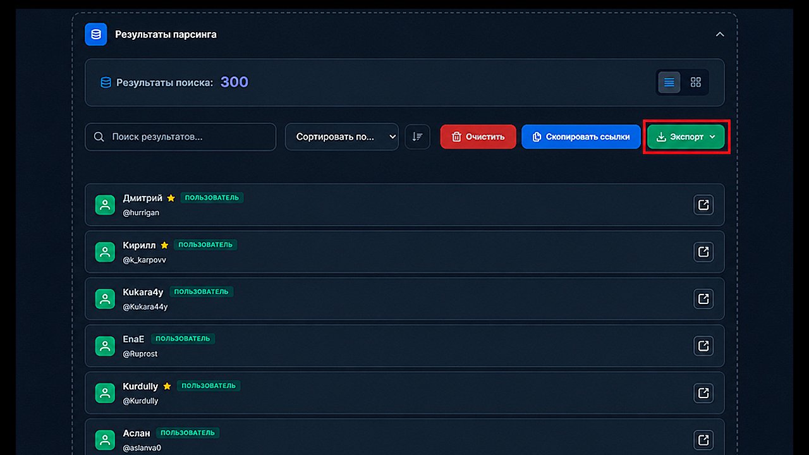Click the @Kukara44y username

coord(145,307)
